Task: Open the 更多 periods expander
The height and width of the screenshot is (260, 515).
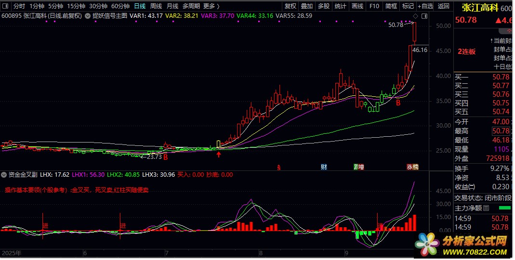Action: [211, 6]
